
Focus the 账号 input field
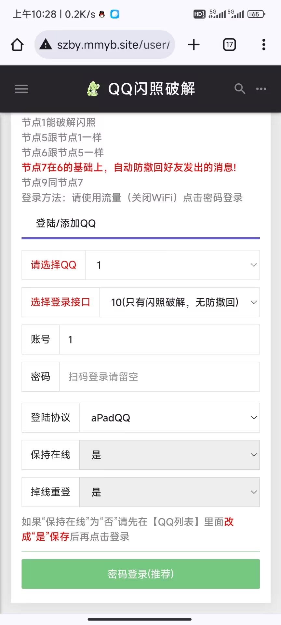click(x=159, y=340)
